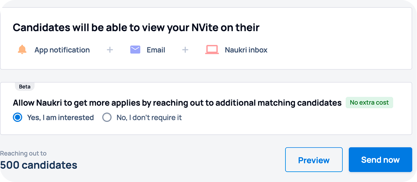Click the plus sign after App notification

[110, 50]
